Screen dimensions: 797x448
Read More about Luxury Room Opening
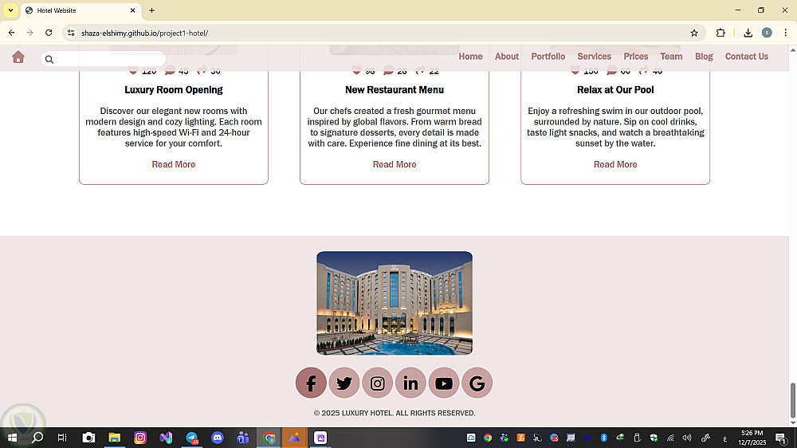coord(173,164)
